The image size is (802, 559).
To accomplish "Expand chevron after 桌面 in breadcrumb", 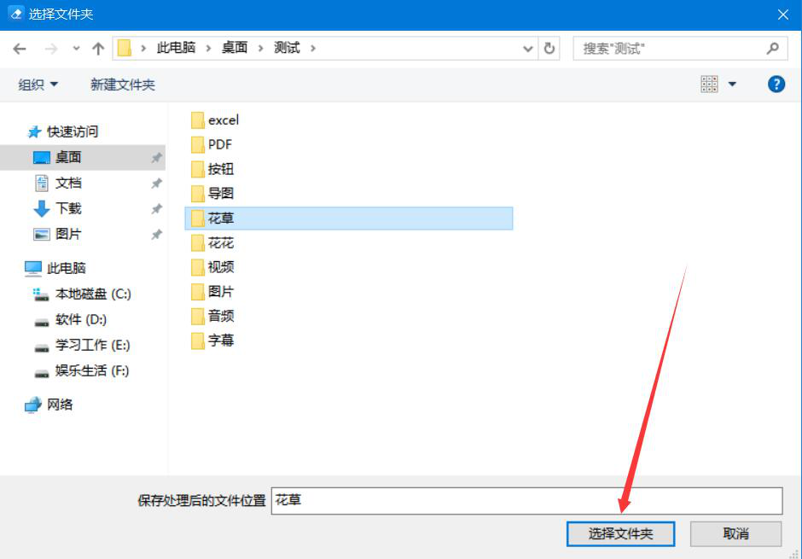I will pos(260,48).
